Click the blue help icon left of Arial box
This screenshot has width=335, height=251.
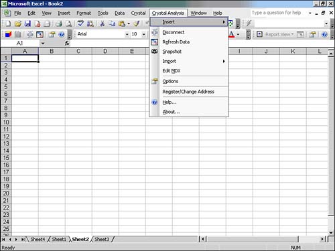[x=62, y=34]
